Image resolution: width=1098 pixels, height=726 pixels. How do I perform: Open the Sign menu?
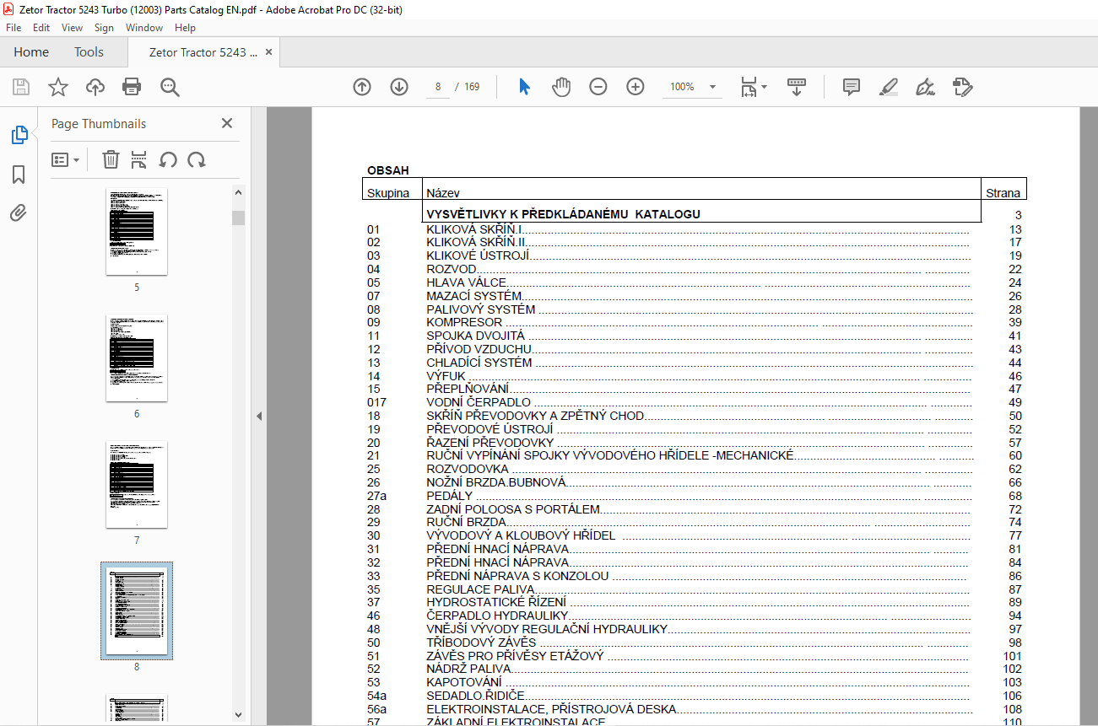[x=104, y=28]
